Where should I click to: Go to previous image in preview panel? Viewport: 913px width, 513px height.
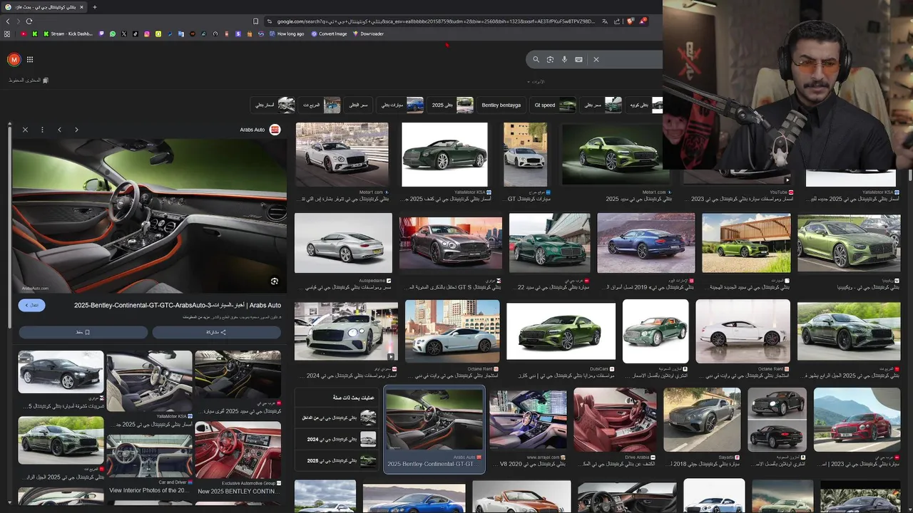(x=59, y=130)
